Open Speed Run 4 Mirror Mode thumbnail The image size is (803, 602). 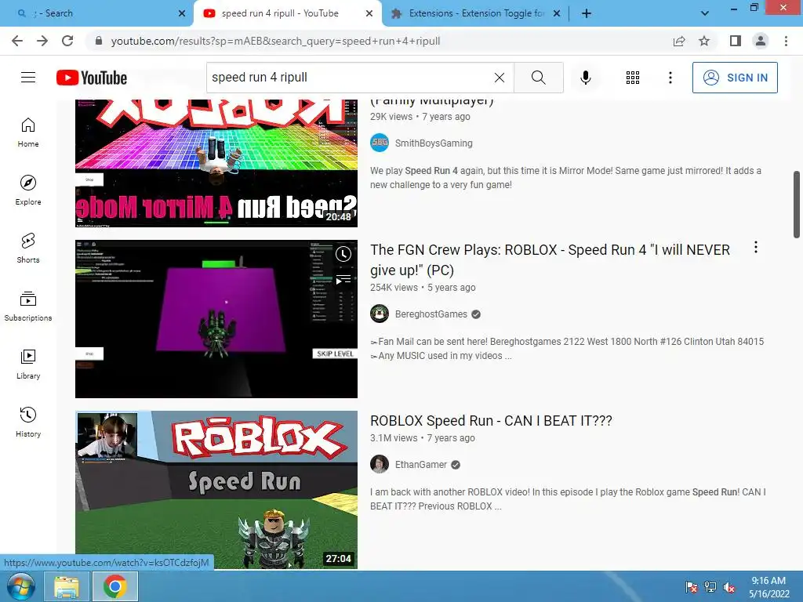(216, 163)
